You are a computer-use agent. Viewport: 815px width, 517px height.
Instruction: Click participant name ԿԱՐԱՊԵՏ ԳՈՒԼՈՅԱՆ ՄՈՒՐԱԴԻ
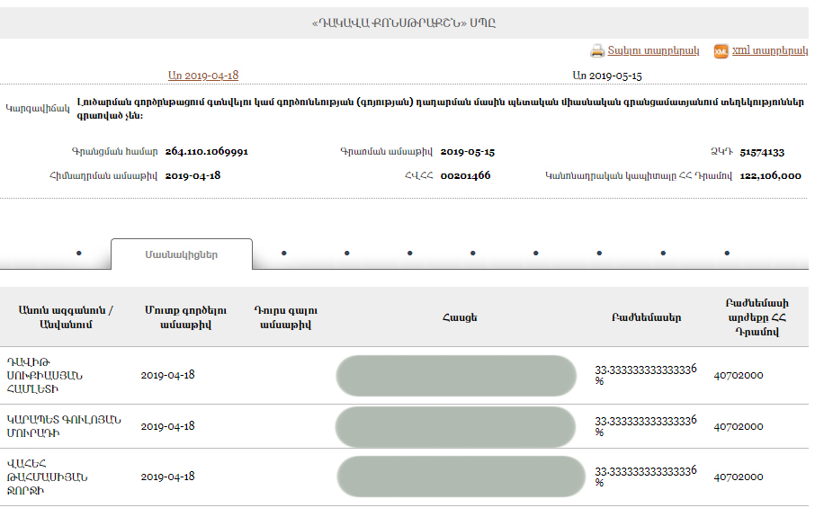pos(63,426)
